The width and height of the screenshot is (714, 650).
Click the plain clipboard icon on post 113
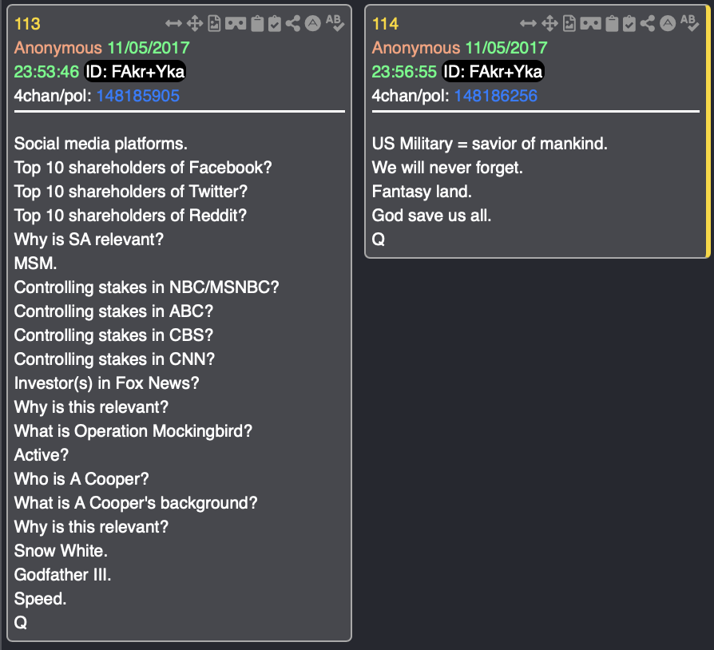coord(256,24)
